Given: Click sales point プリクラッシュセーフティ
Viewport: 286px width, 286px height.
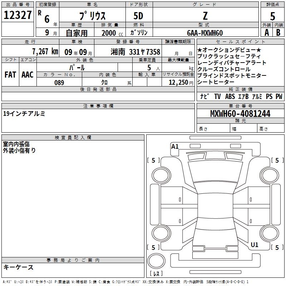Looking at the screenshot, I should 229,56.
